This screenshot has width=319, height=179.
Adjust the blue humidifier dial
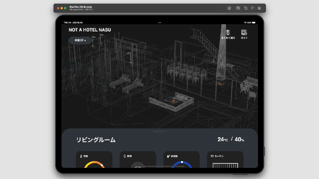coord(182,164)
